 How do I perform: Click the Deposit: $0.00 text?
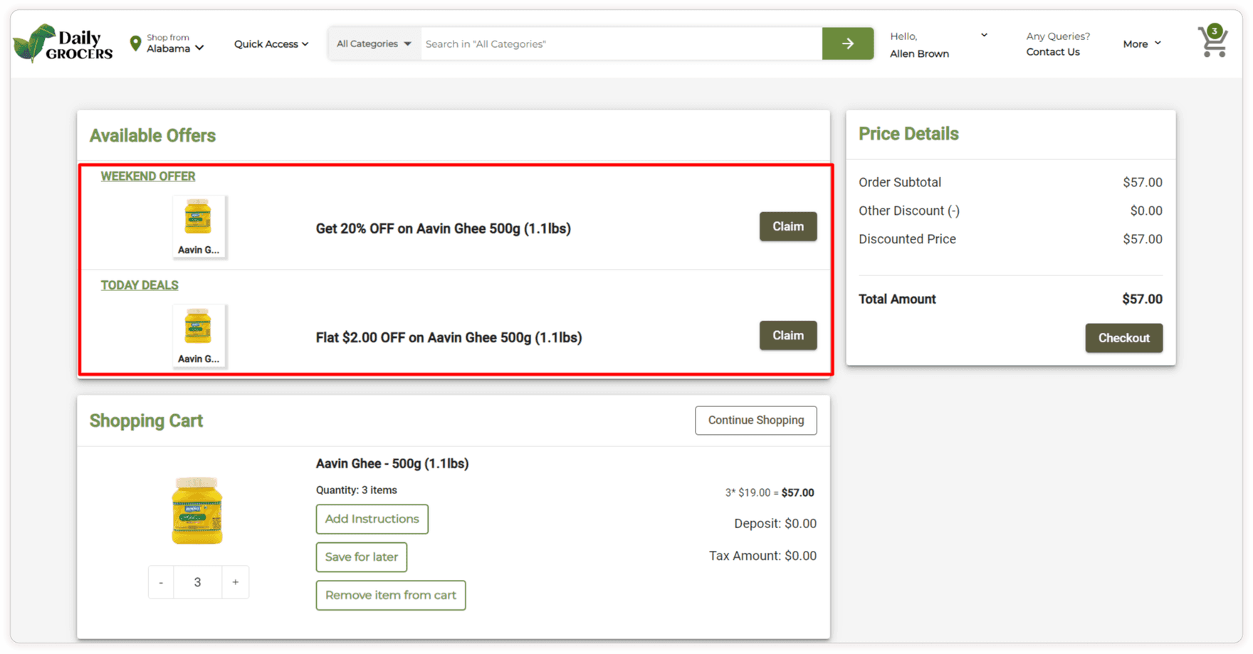point(775,524)
